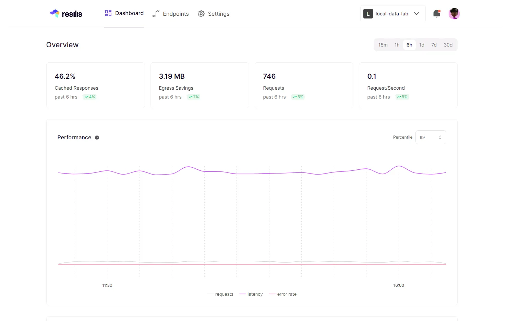The height and width of the screenshot is (321, 508).
Task: Open the Settings gear icon
Action: [x=201, y=14]
